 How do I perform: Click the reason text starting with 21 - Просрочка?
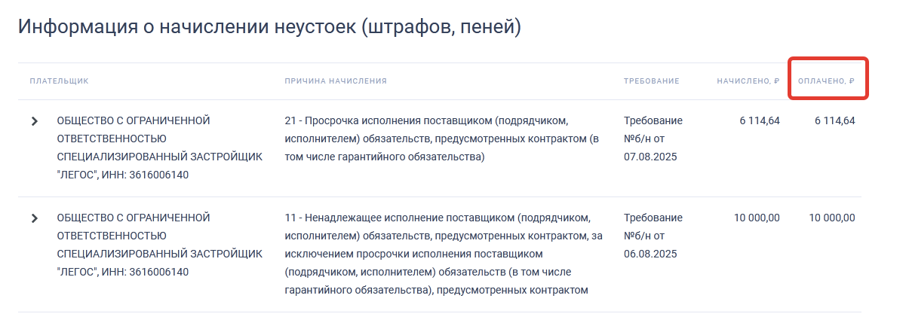pos(444,139)
